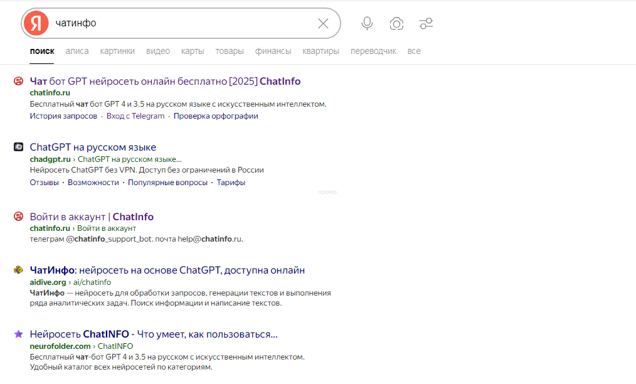Open ChatGPT на русском языке result
Screen dimensions: 636x384
click(93, 147)
